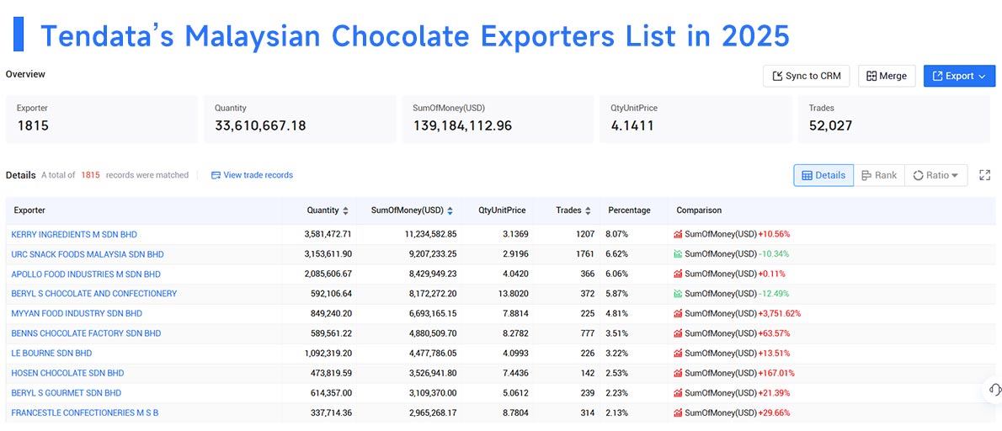Open FRANCESTLE CONFECTIONERIES M S B link

(x=85, y=412)
